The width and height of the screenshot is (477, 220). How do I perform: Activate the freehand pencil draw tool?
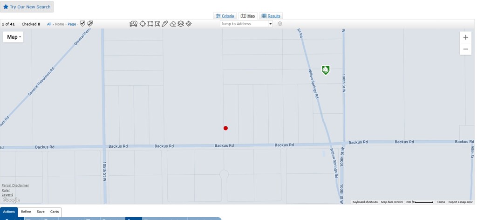165,24
